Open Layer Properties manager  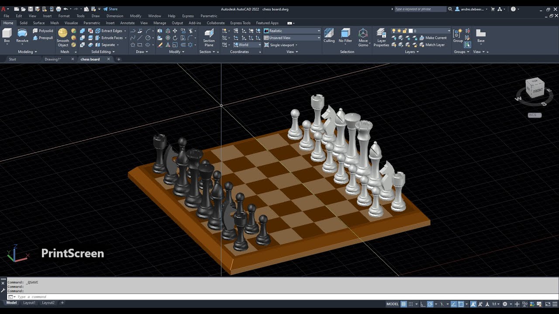point(381,38)
